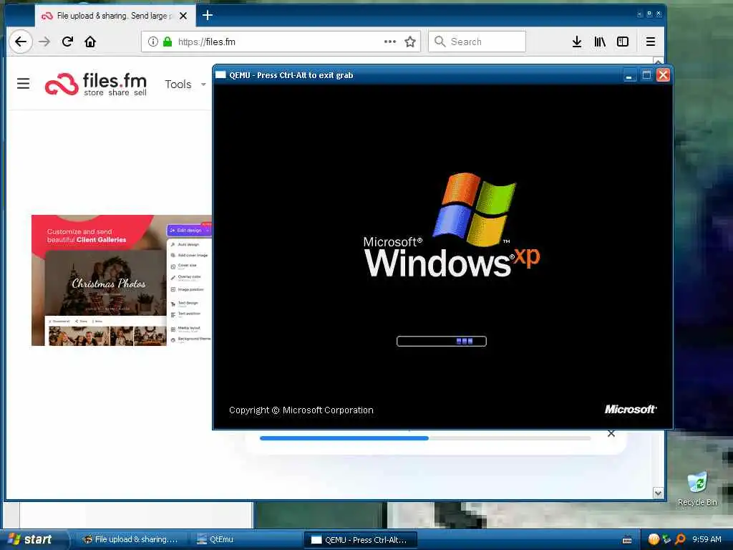Screen dimensions: 733x550
Task: Open a new browser tab
Action: pos(208,16)
